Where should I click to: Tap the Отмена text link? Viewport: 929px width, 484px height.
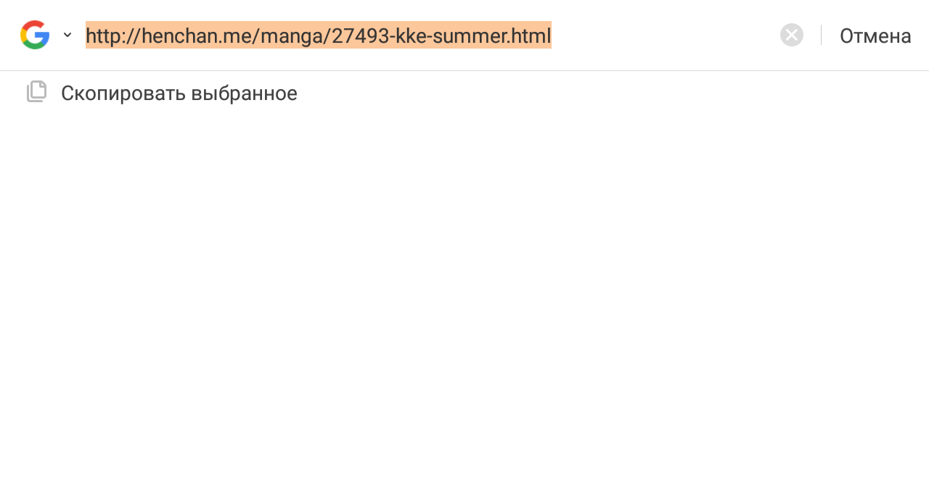point(875,36)
